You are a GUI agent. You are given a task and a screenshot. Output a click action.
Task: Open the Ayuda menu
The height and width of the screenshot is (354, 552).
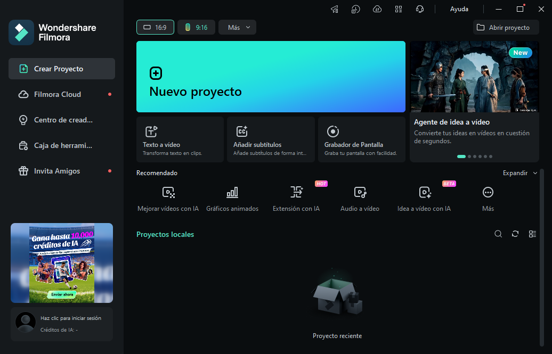[x=459, y=9]
